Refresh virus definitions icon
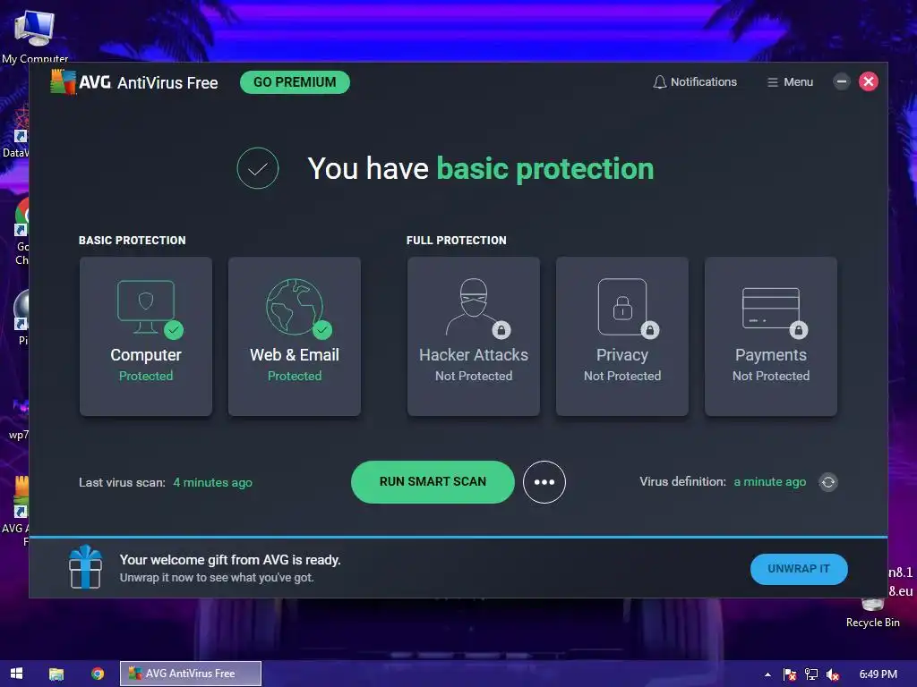 pos(828,482)
